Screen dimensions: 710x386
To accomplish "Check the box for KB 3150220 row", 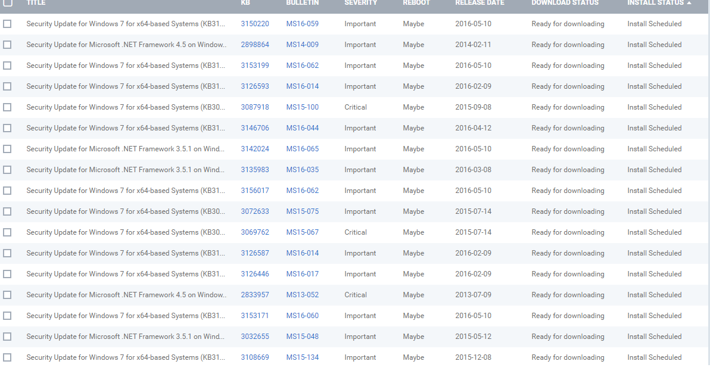I will click(x=7, y=24).
